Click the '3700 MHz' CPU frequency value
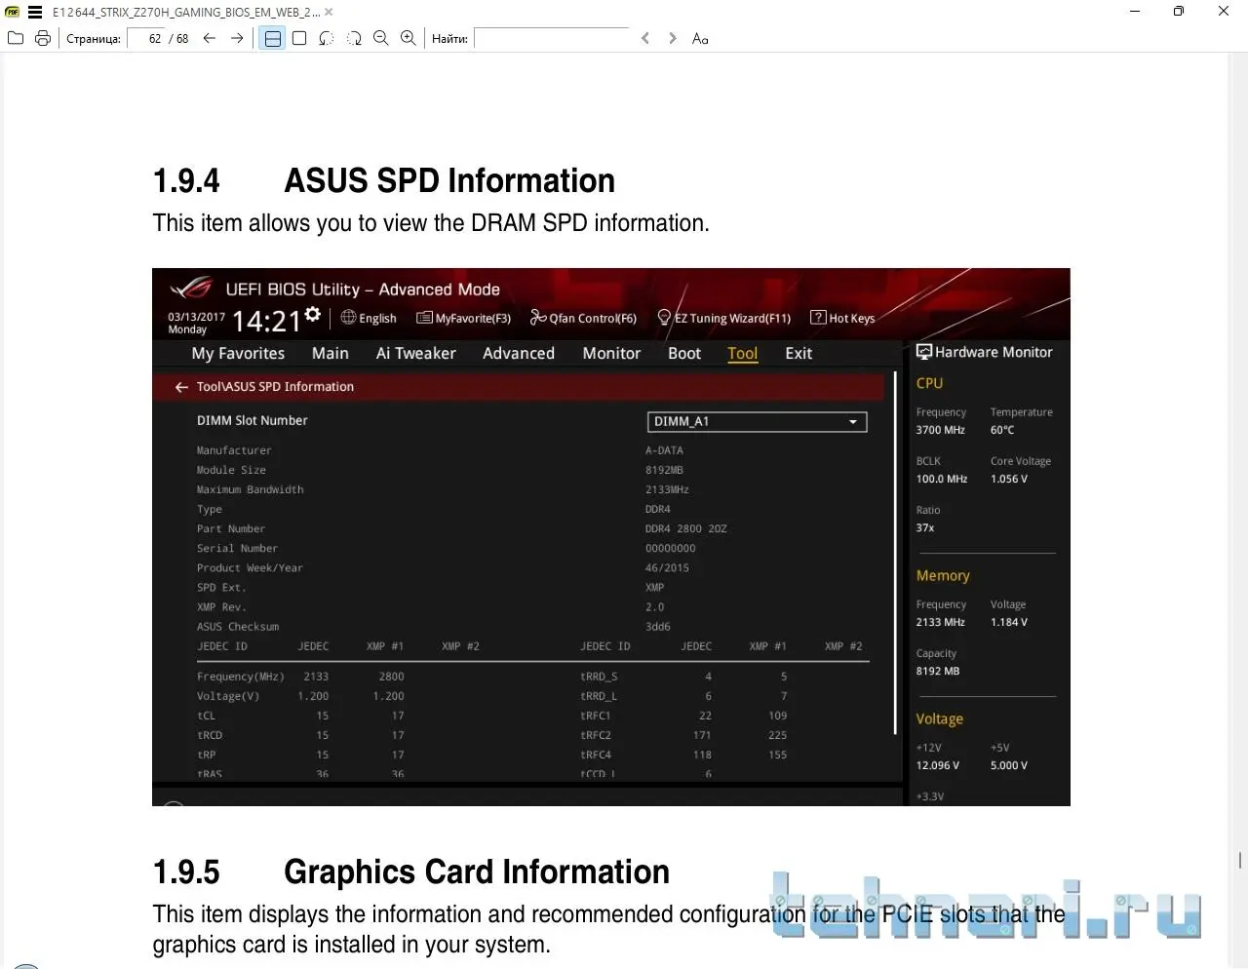This screenshot has height=969, width=1248. coord(940,430)
